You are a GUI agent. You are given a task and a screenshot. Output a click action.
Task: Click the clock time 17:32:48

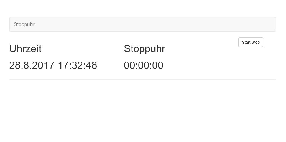pyautogui.click(x=77, y=65)
